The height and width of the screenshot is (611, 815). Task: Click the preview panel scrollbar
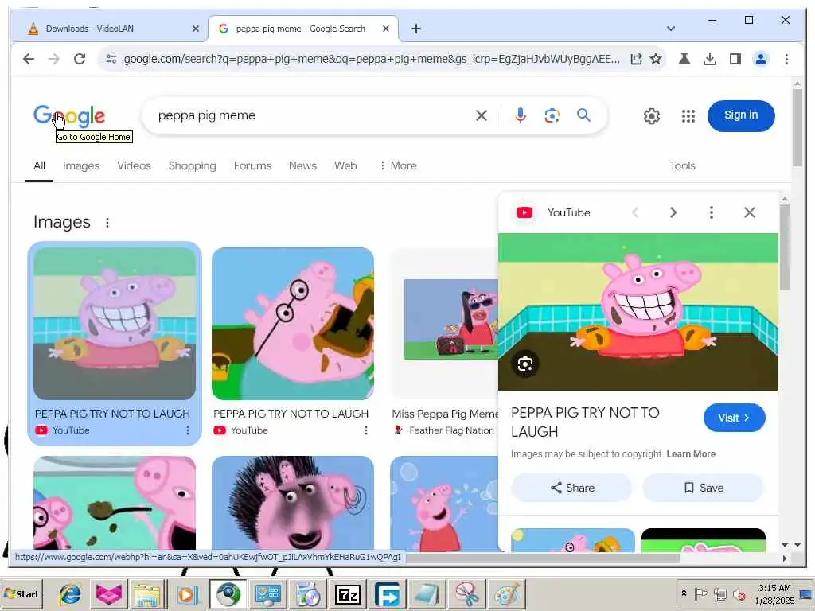pyautogui.click(x=785, y=247)
